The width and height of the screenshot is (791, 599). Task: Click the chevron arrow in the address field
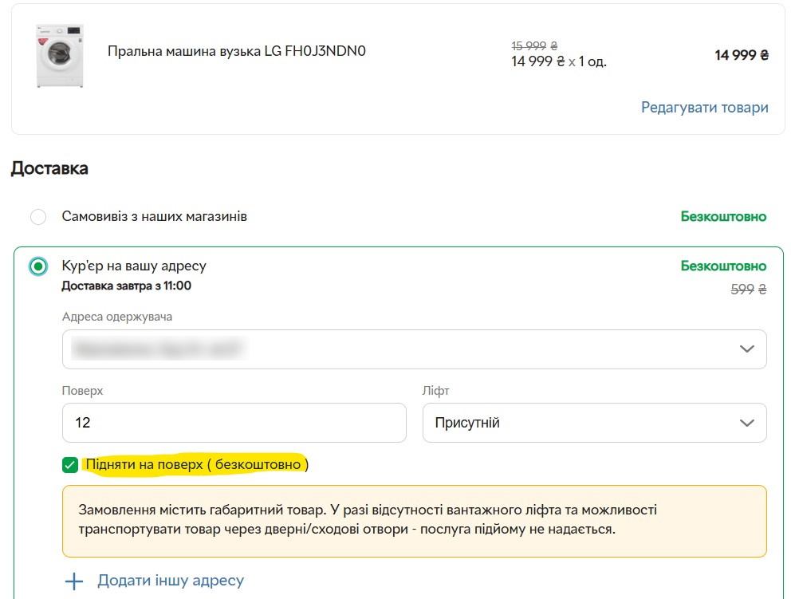[x=747, y=349]
